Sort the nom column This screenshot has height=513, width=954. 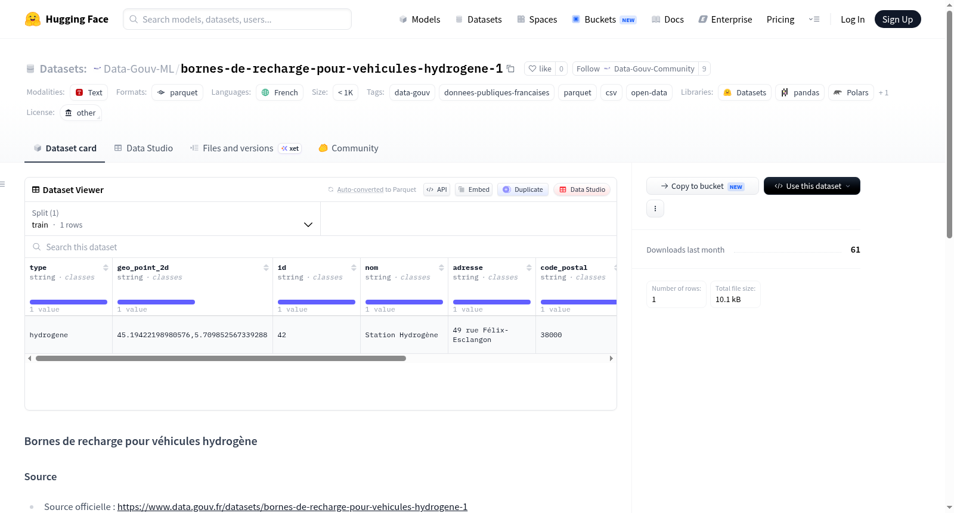441,268
